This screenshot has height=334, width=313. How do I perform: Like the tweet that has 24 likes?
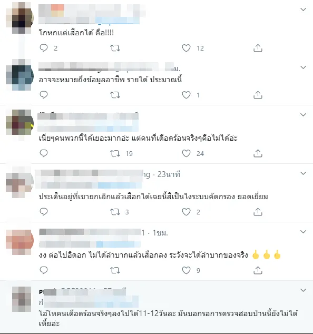186,153
